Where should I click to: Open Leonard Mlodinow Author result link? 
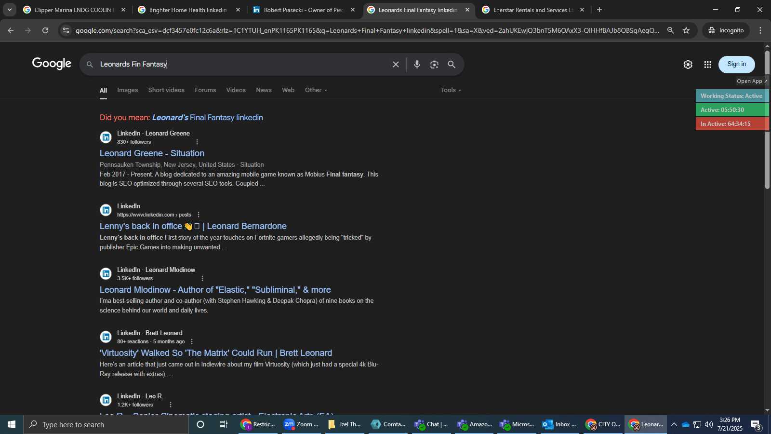tap(215, 290)
